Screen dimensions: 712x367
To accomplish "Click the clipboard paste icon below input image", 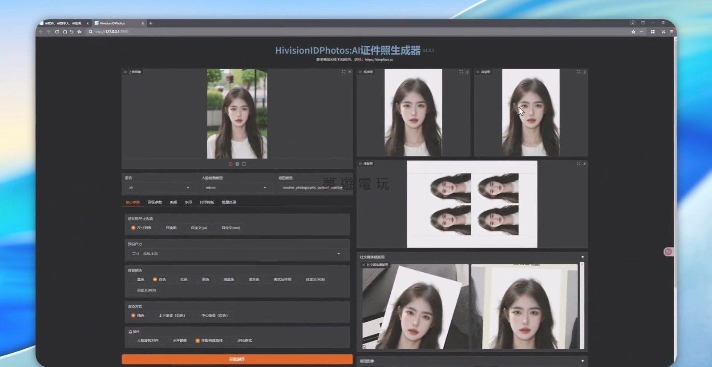I will (x=244, y=164).
